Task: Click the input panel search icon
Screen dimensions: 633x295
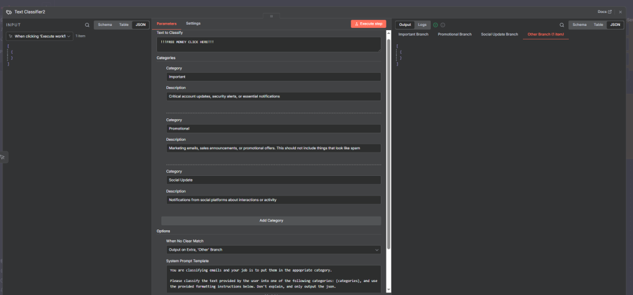Action: (87, 25)
